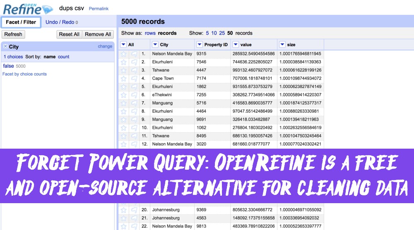
Task: Click Property ID cell 7255
Action: [202, 95]
